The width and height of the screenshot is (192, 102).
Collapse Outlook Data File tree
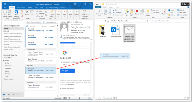pos(4,55)
